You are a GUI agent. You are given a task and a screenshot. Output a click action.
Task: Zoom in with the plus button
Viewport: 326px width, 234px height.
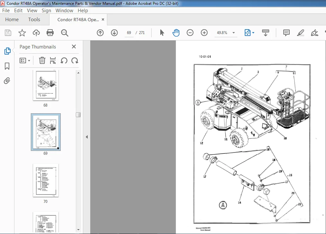point(204,33)
